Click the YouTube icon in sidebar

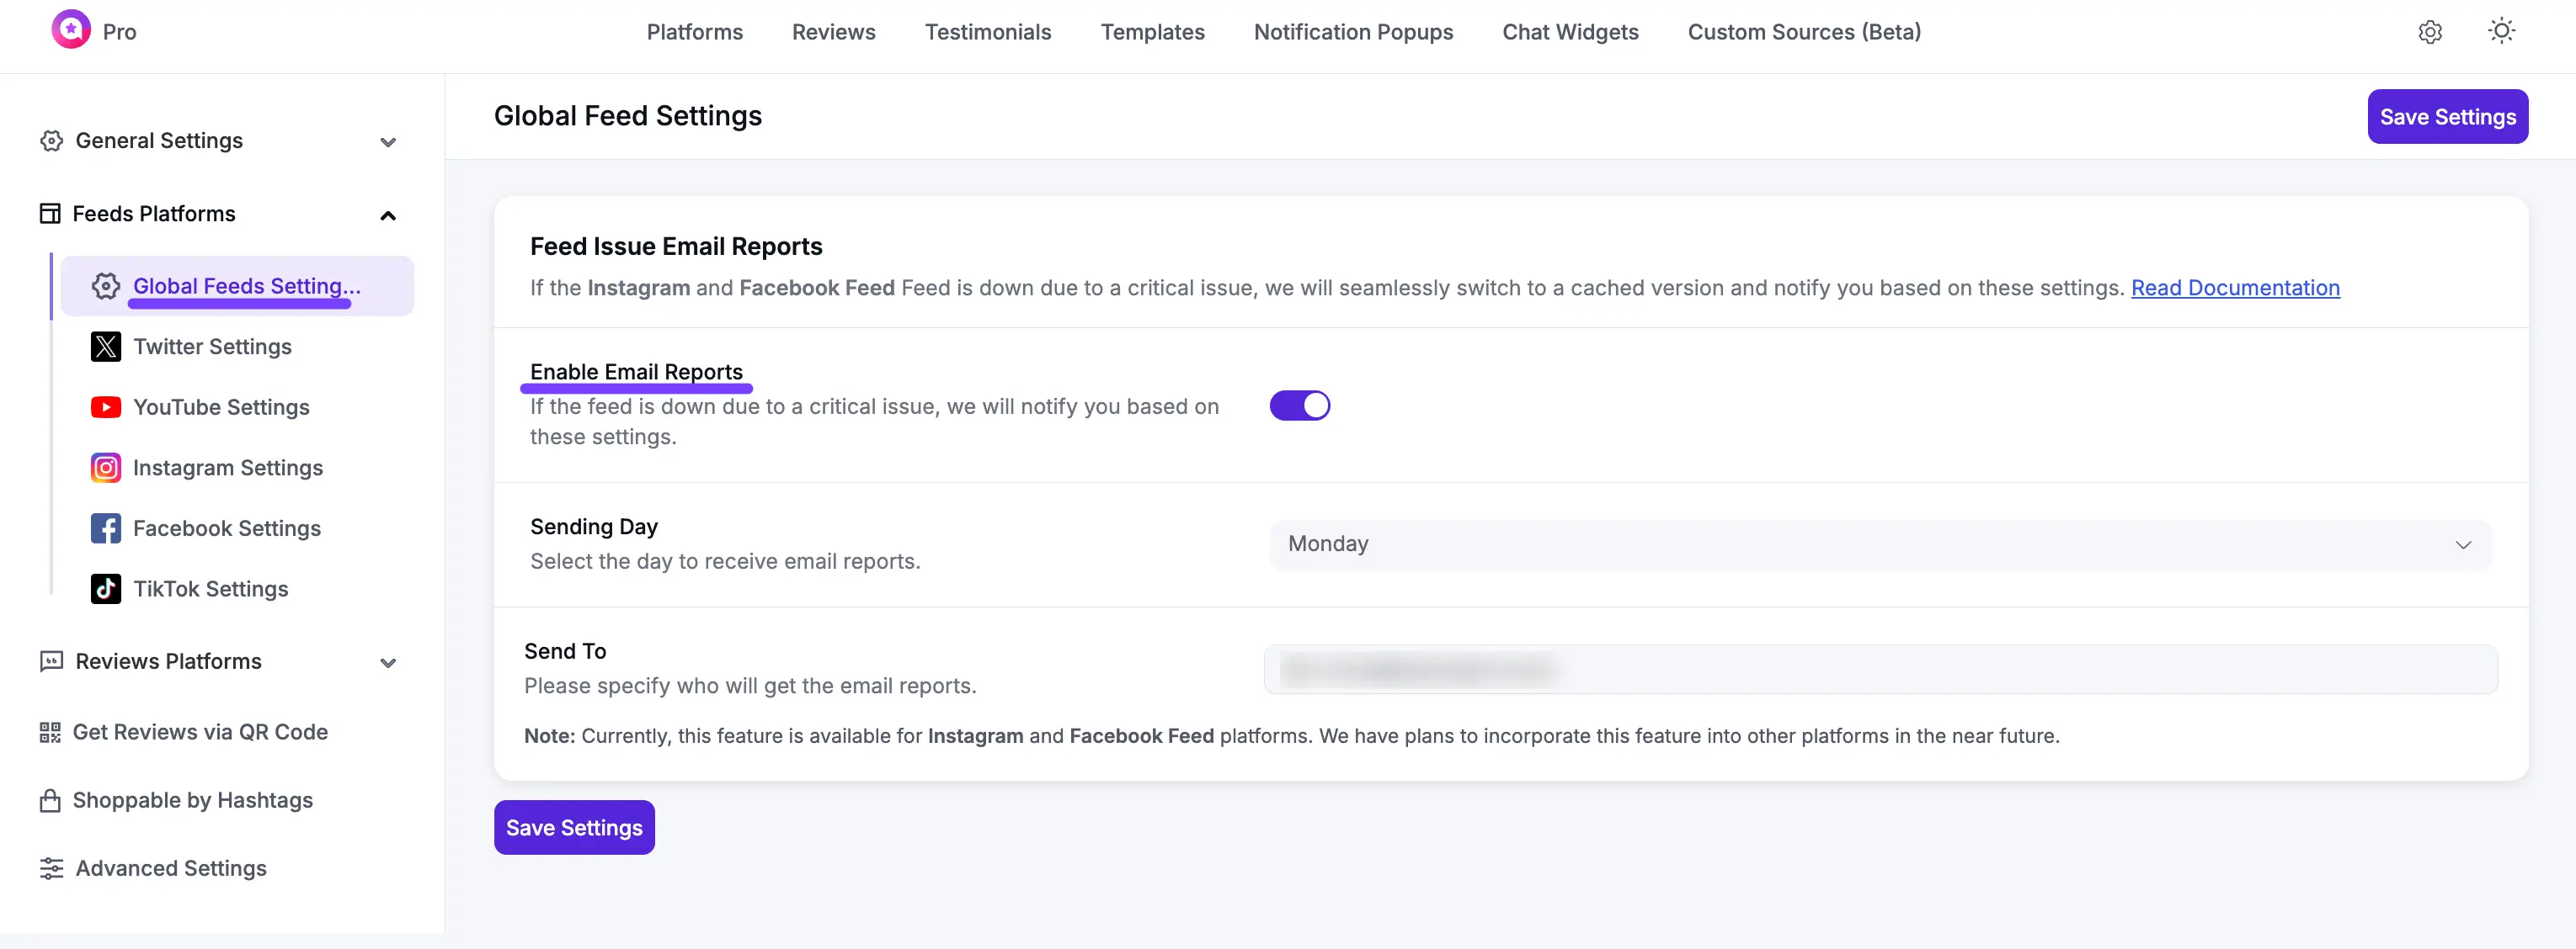point(106,407)
